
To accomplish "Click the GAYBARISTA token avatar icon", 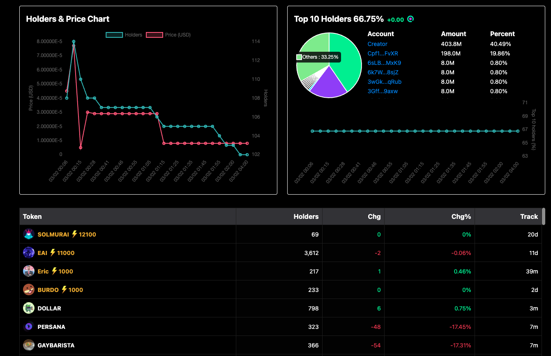I will coord(28,345).
